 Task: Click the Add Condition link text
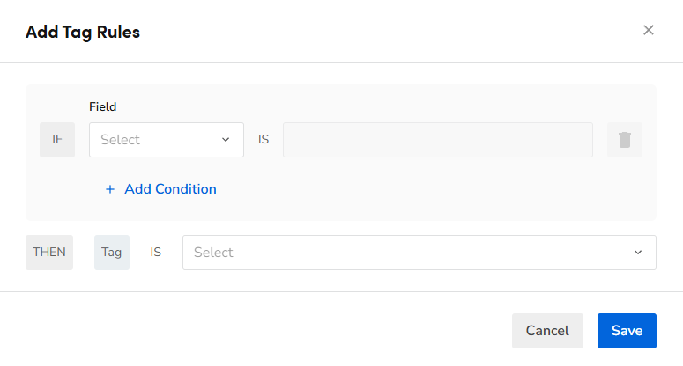tap(170, 189)
